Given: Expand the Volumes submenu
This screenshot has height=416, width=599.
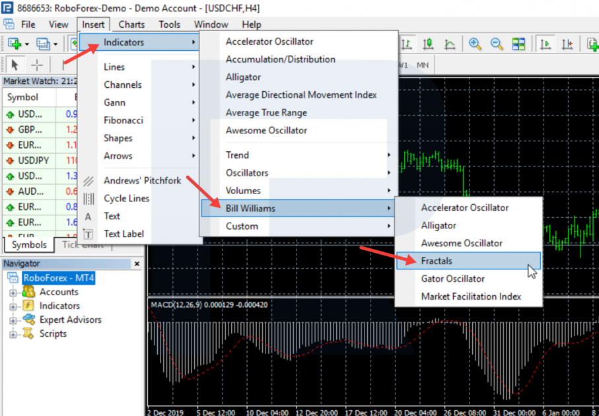Looking at the screenshot, I should [x=299, y=191].
